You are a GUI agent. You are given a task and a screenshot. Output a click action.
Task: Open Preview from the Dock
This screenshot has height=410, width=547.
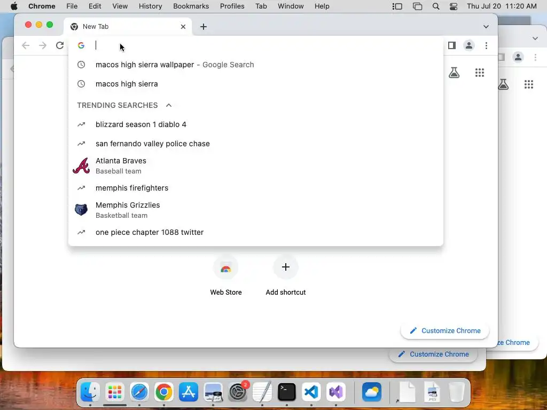click(x=213, y=392)
